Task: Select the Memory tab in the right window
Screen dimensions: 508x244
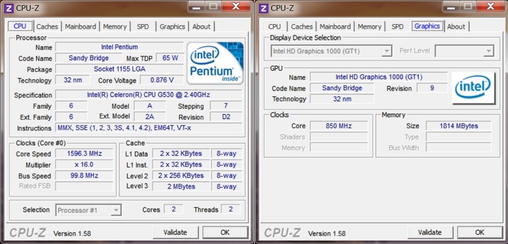Action: click(369, 27)
